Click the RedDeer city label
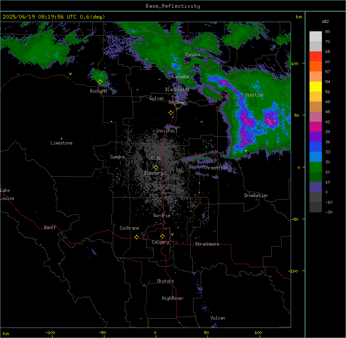The image size is (346, 338). click(177, 102)
